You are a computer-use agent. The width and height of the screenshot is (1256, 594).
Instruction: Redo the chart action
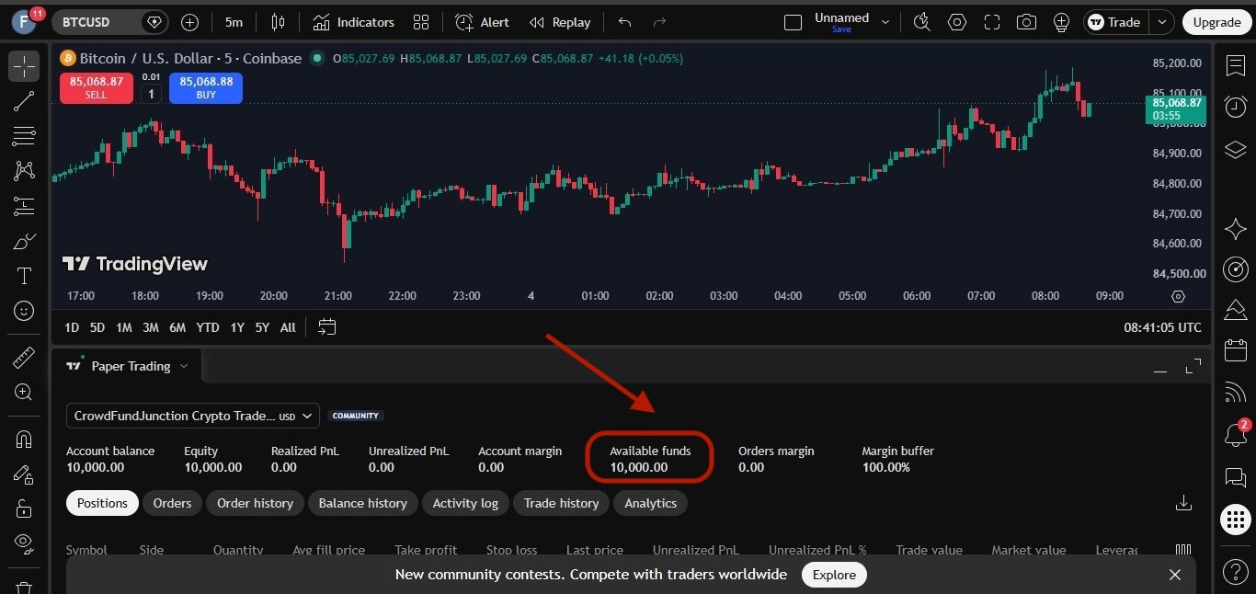(659, 22)
